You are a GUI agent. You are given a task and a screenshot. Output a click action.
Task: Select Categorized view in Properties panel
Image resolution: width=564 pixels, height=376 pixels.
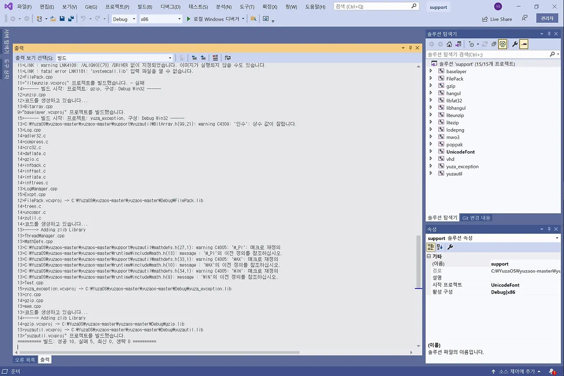pos(431,247)
